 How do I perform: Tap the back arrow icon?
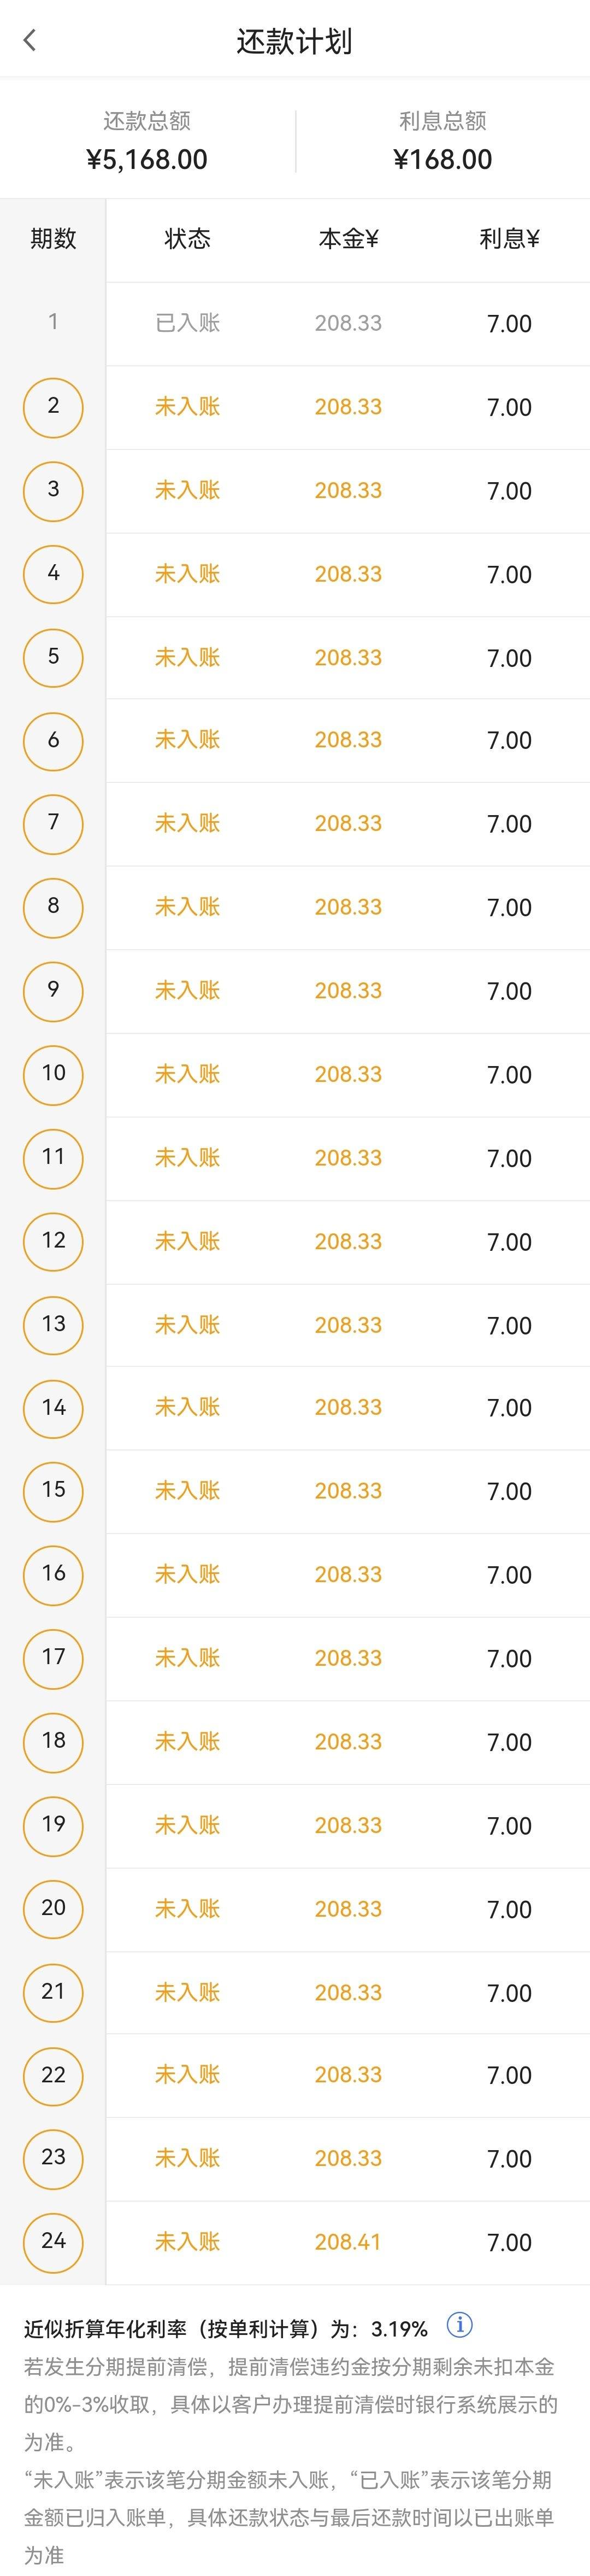point(29,40)
